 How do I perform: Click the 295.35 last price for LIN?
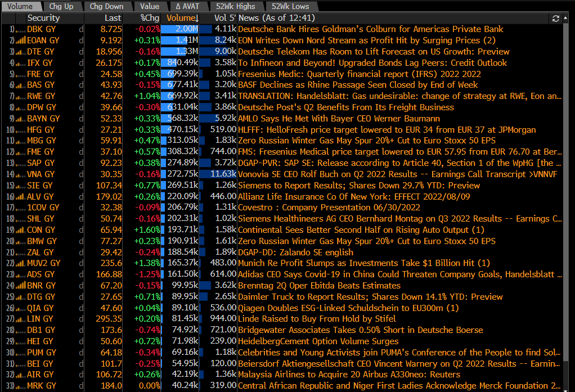109,319
